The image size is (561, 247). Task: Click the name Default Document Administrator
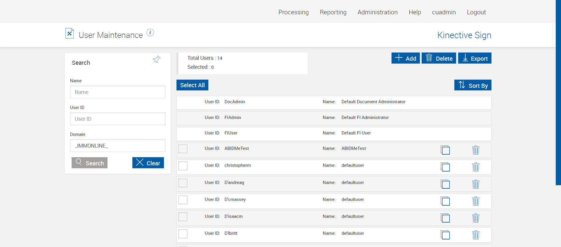click(373, 102)
